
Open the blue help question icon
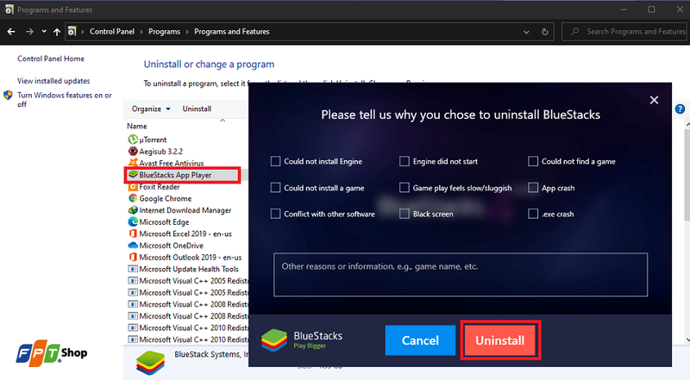[680, 109]
